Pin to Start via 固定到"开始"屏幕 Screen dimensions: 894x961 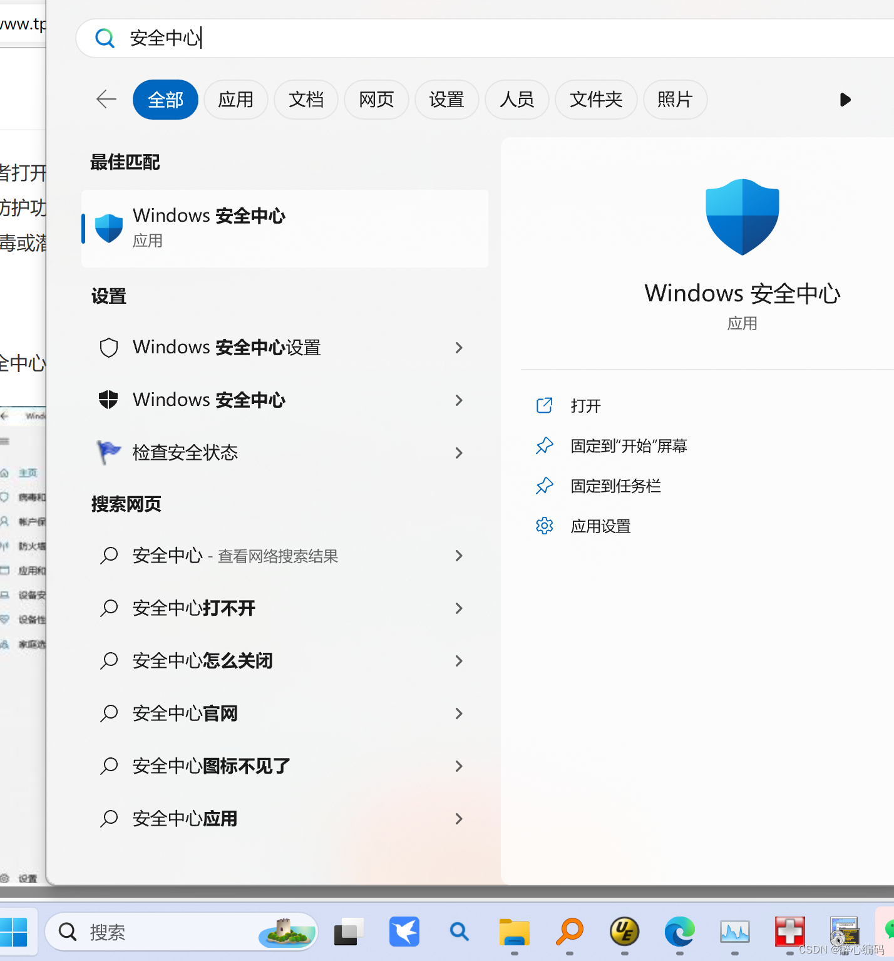pos(629,446)
